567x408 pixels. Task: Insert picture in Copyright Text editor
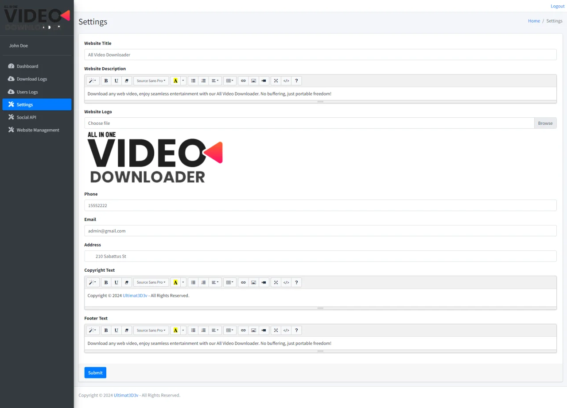tap(253, 282)
